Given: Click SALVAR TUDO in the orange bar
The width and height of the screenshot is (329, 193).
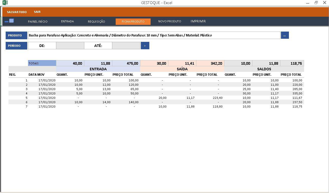Looking at the screenshot, I should click(x=17, y=12).
